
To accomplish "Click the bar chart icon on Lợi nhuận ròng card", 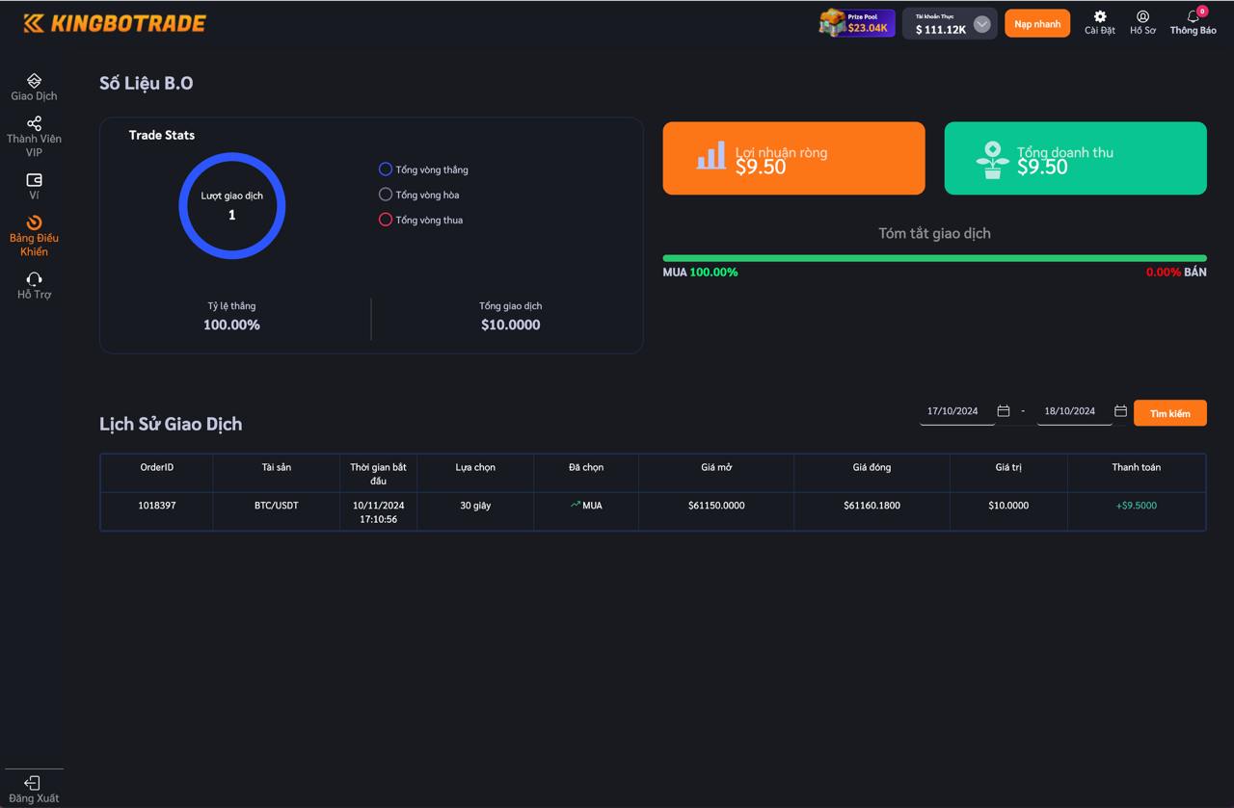I will pos(711,156).
